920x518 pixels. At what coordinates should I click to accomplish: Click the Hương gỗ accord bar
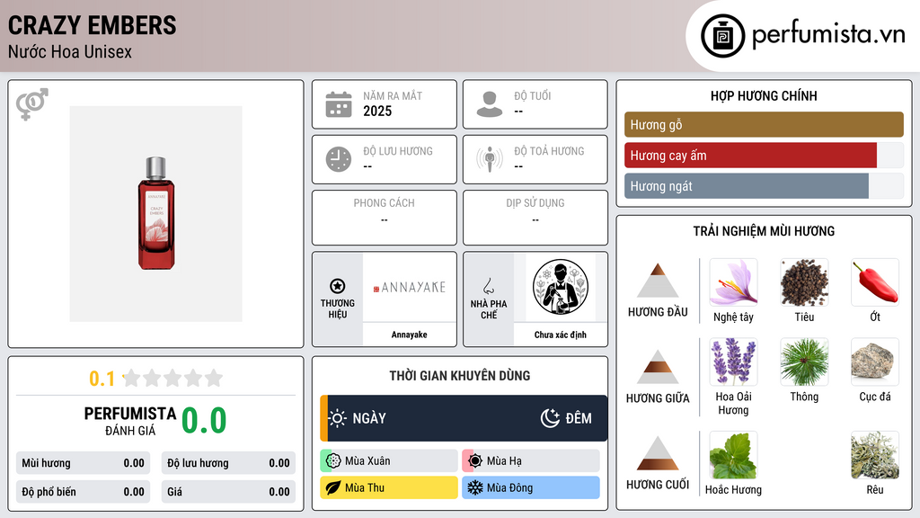pos(764,124)
